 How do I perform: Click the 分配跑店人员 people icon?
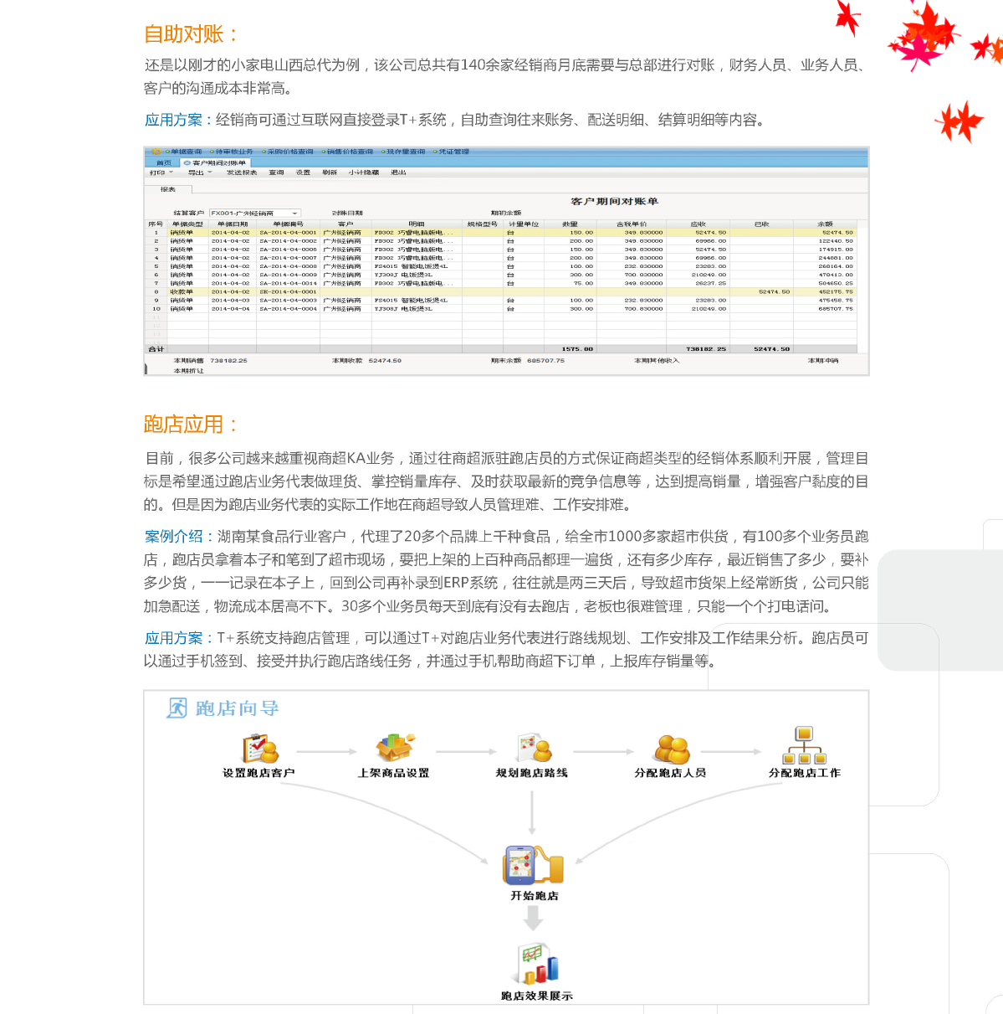point(671,749)
